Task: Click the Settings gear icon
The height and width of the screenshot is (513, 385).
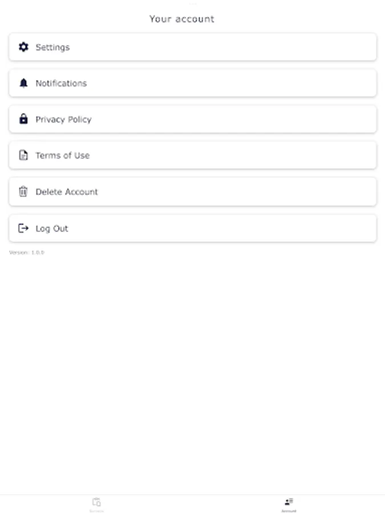Action: pyautogui.click(x=23, y=47)
